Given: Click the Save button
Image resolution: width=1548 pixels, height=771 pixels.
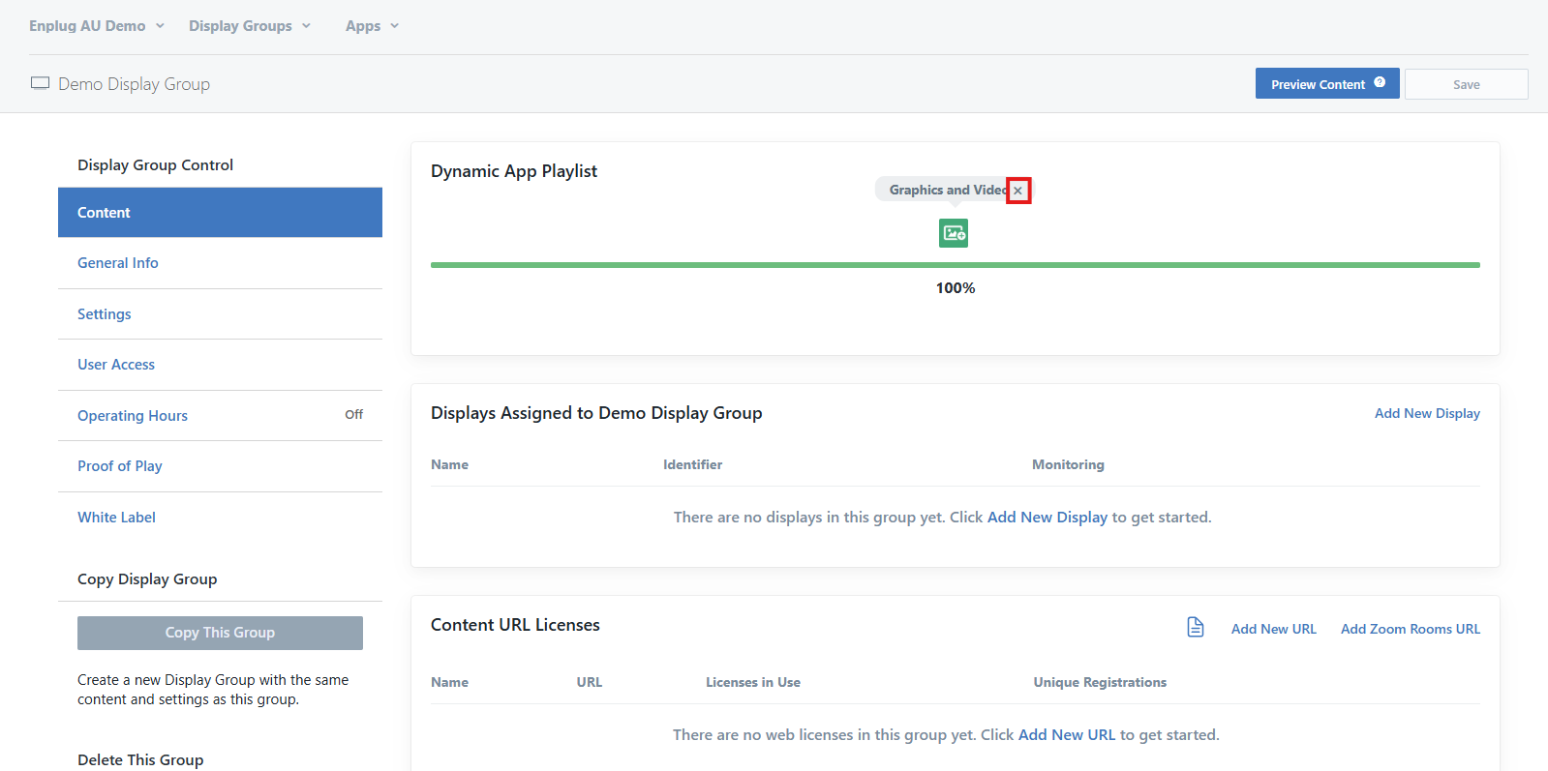Looking at the screenshot, I should coord(1466,84).
